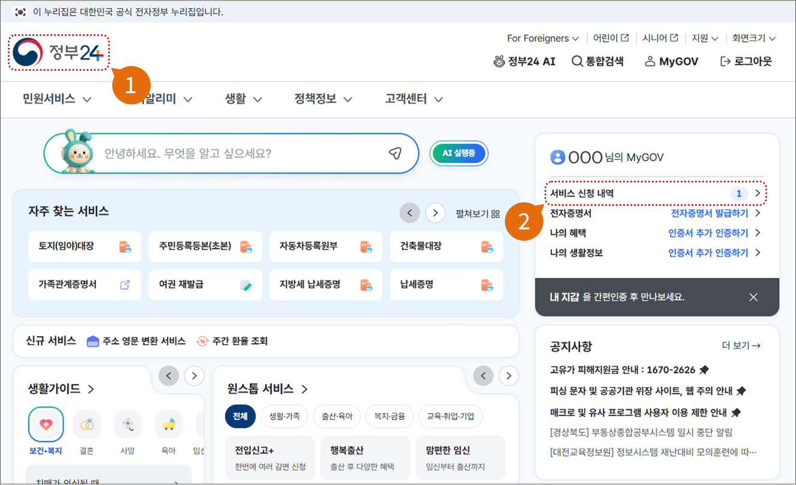Open 주간 환율 조회
Image resolution: width=796 pixels, height=485 pixels.
coord(232,341)
